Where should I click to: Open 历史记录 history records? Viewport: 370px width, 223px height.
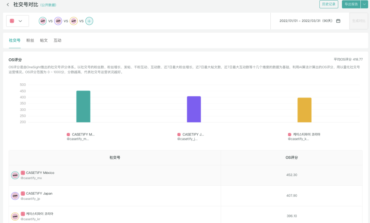pyautogui.click(x=329, y=4)
